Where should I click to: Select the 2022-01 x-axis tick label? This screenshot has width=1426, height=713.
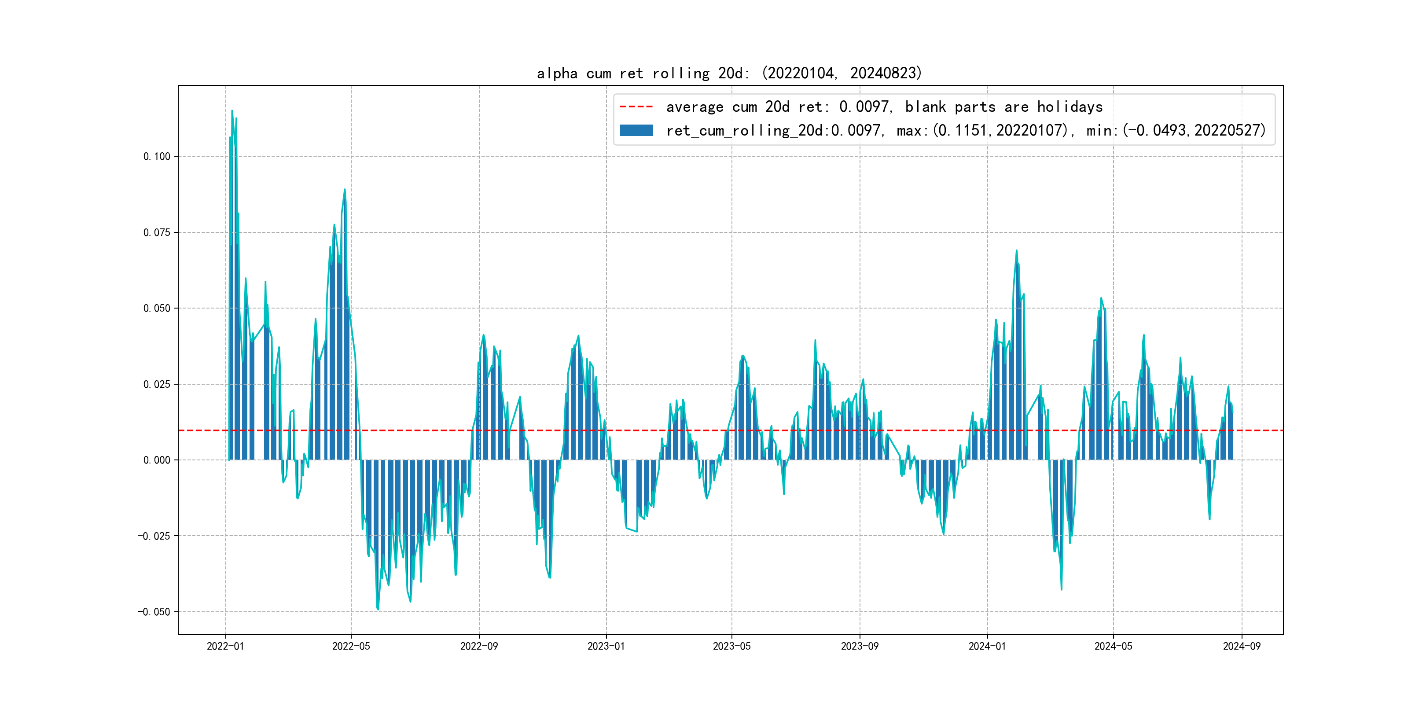point(225,646)
